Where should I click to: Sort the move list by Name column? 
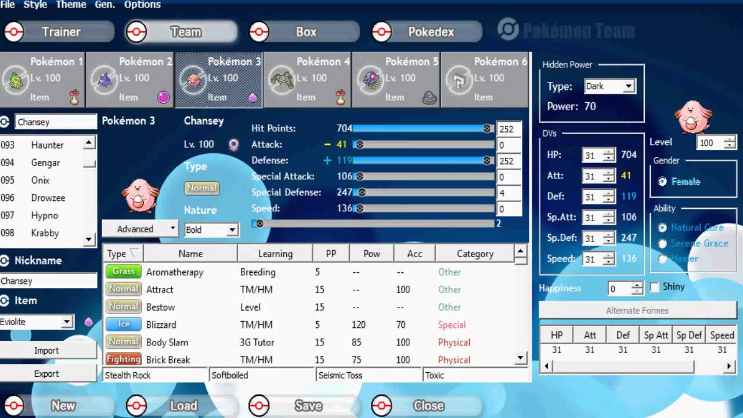tap(190, 254)
